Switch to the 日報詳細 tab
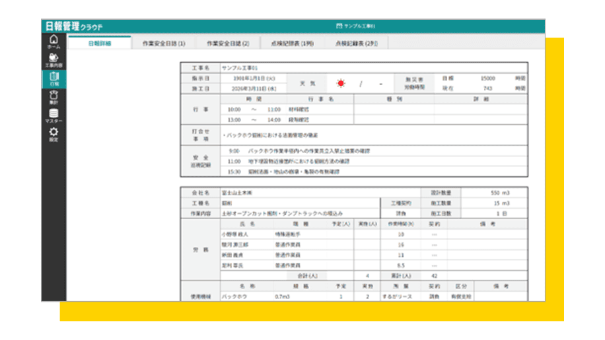Viewport: 605px width, 340px height. 99,44
